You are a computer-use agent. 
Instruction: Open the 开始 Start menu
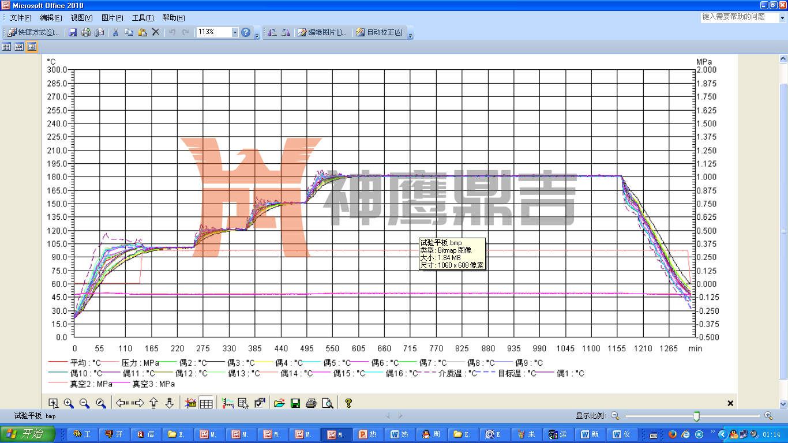click(28, 434)
